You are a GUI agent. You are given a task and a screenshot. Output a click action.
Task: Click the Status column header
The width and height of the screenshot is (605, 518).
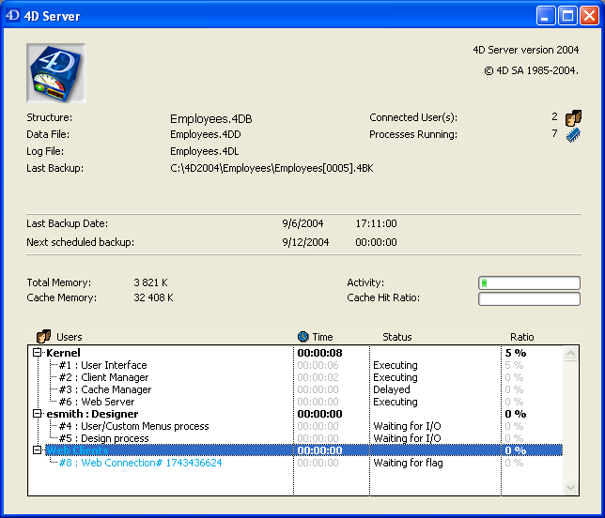(396, 337)
